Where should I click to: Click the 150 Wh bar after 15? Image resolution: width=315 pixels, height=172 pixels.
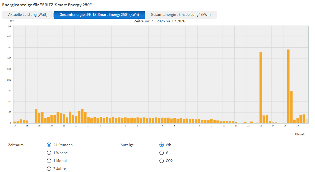pos(291,107)
